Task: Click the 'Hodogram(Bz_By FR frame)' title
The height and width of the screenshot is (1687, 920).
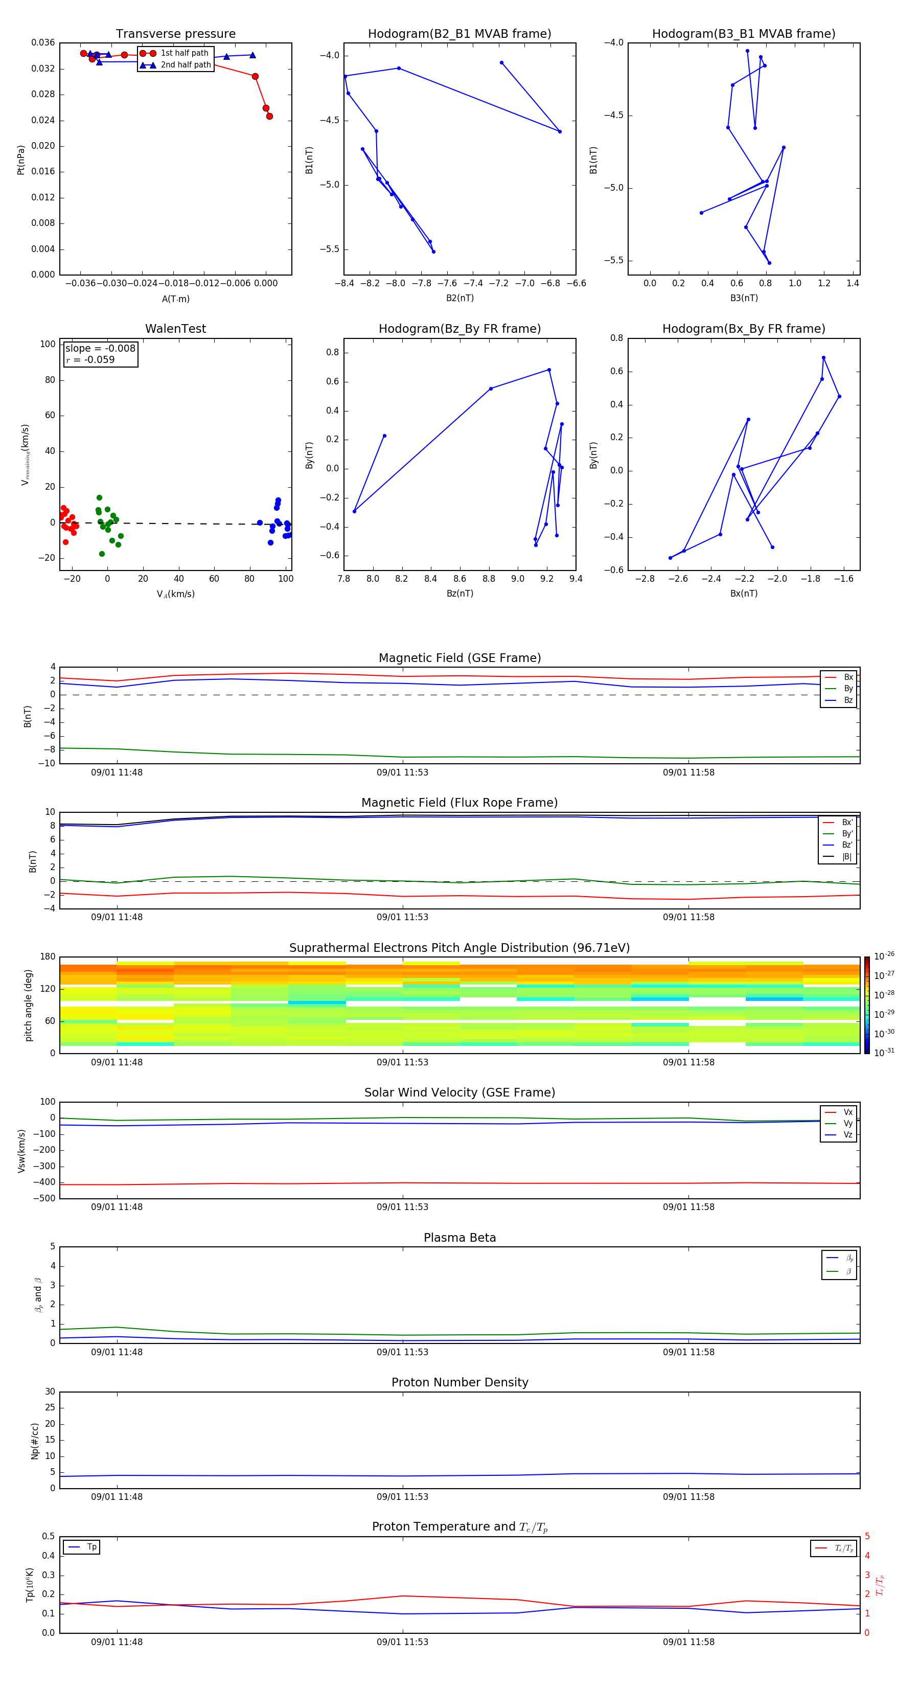Action: pyautogui.click(x=459, y=329)
